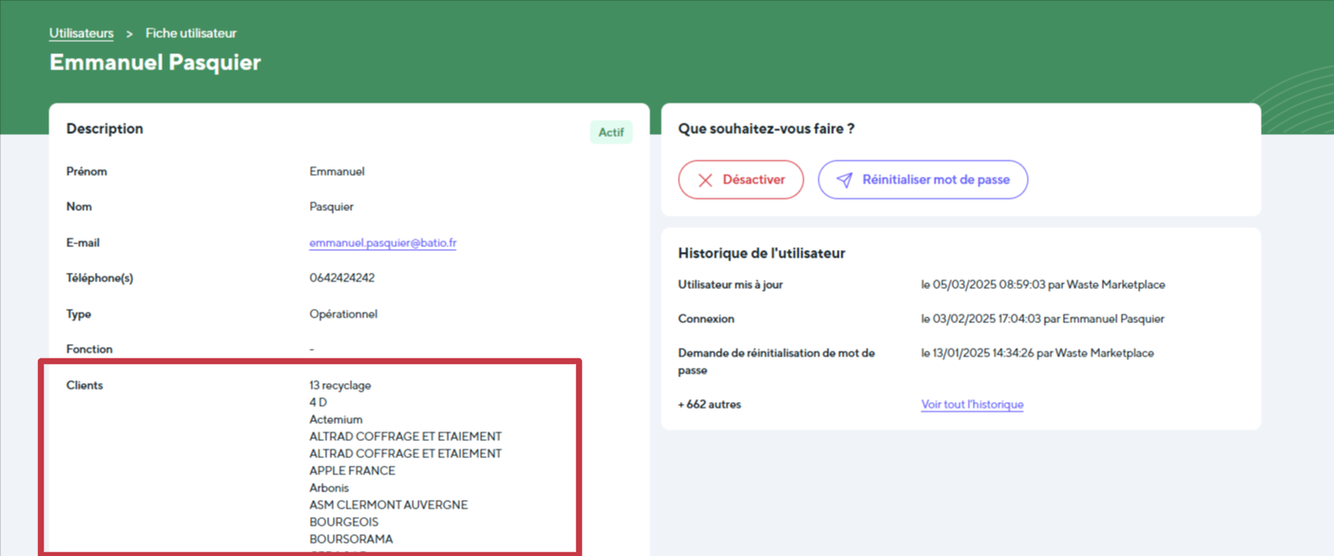Click the 'Opérationnel' type value
The image size is (1334, 556).
tap(343, 315)
